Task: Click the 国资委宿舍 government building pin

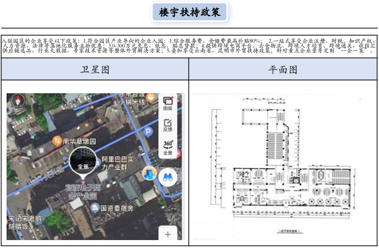Action: (x=95, y=208)
